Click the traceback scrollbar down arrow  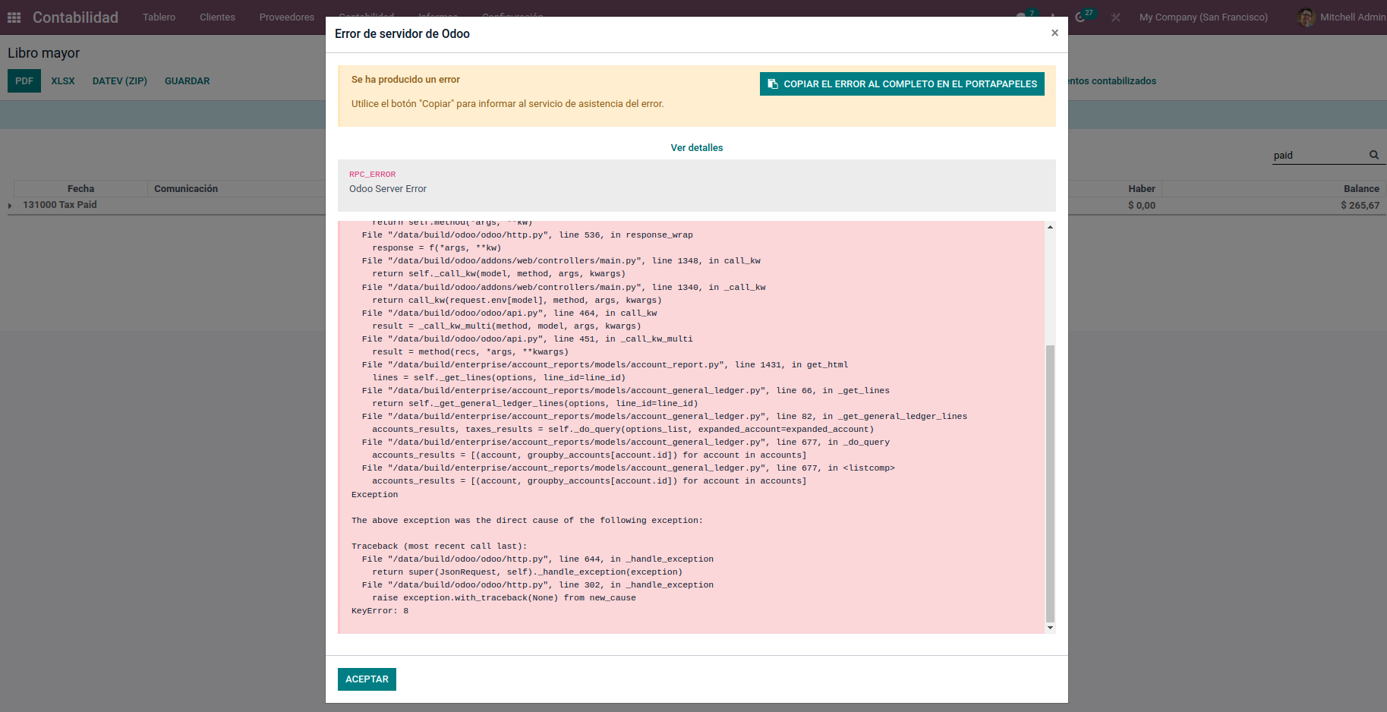click(x=1050, y=628)
